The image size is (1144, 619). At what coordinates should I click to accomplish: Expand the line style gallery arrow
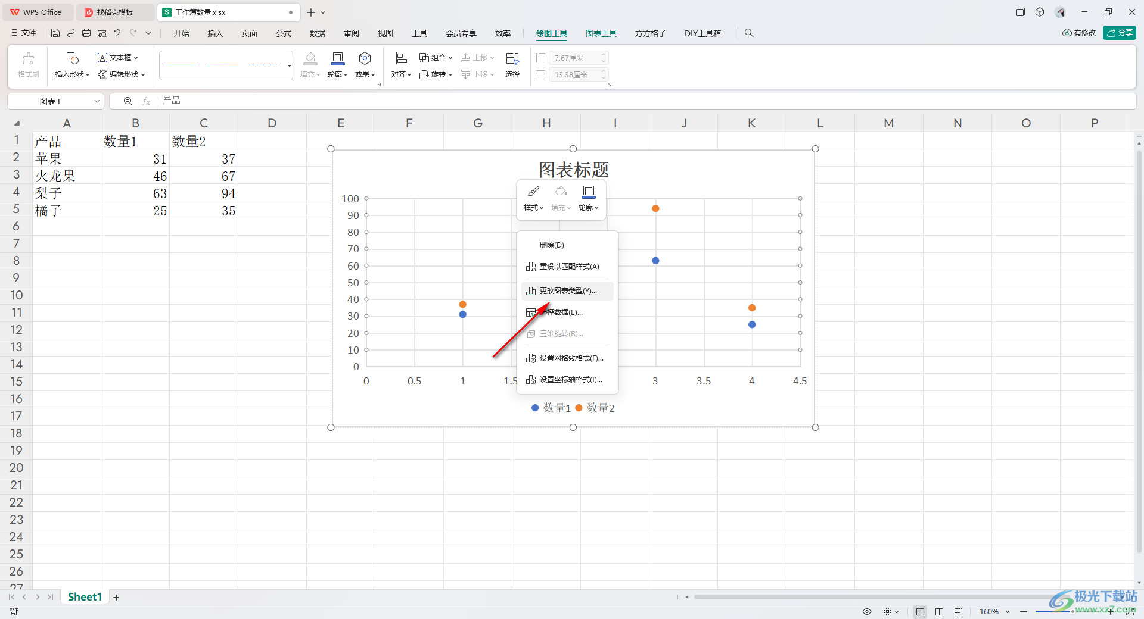[290, 65]
